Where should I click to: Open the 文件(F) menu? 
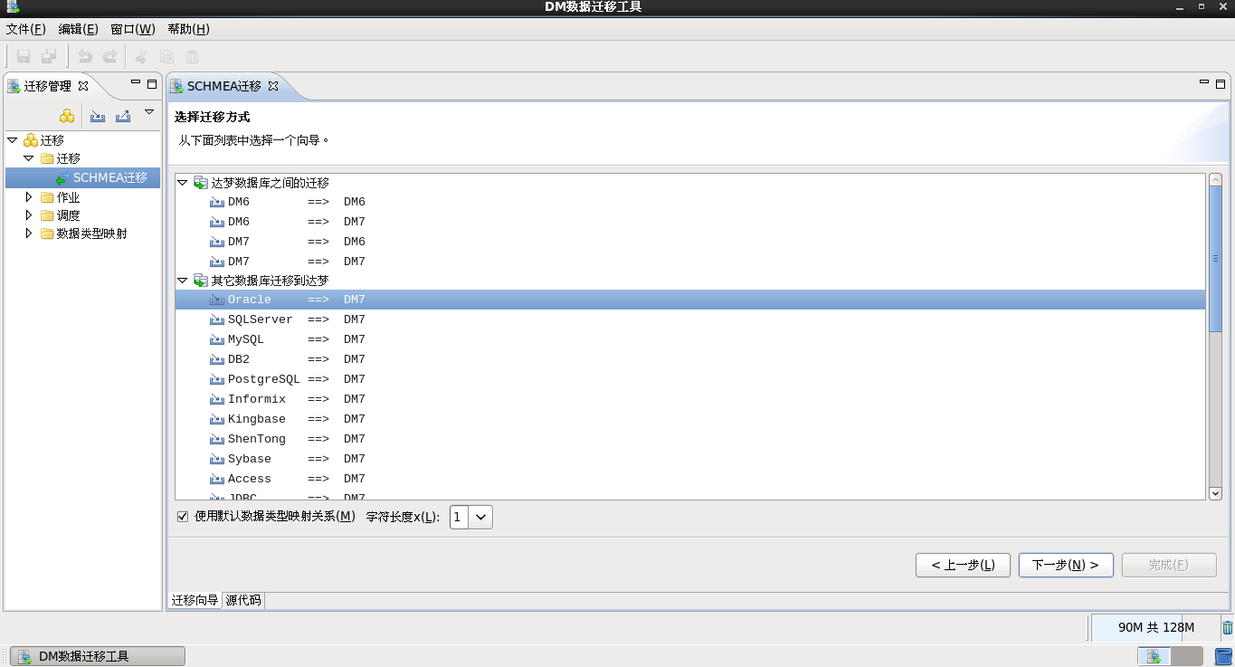point(25,29)
